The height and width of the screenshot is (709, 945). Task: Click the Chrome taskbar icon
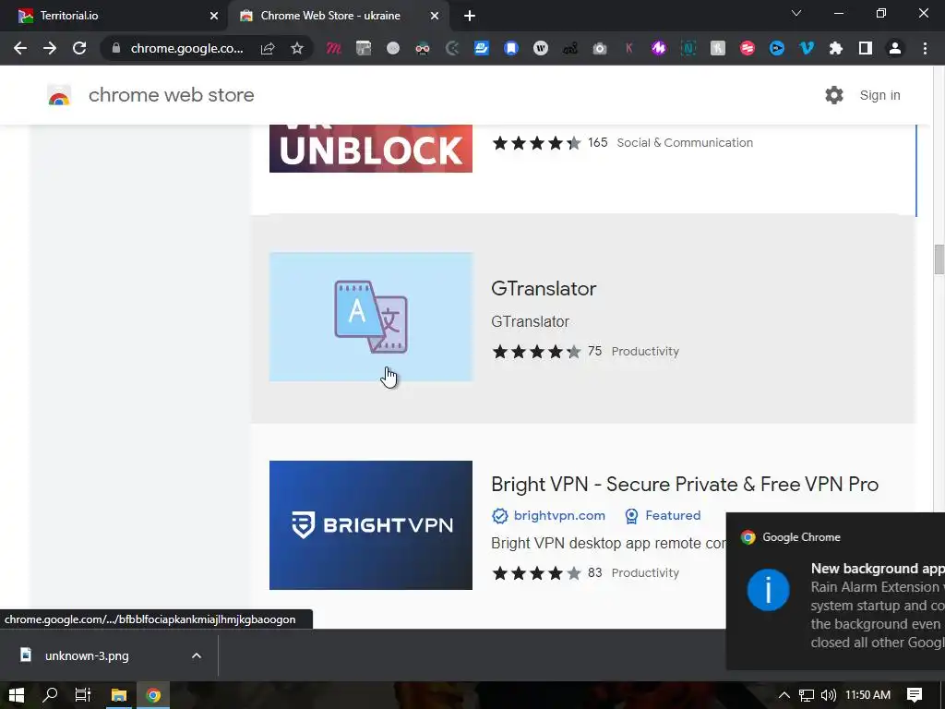(x=153, y=695)
